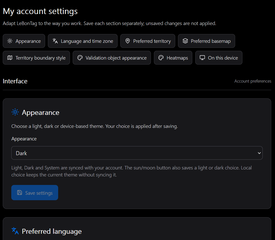
Task: Click the Account preferences text
Action: click(x=253, y=81)
